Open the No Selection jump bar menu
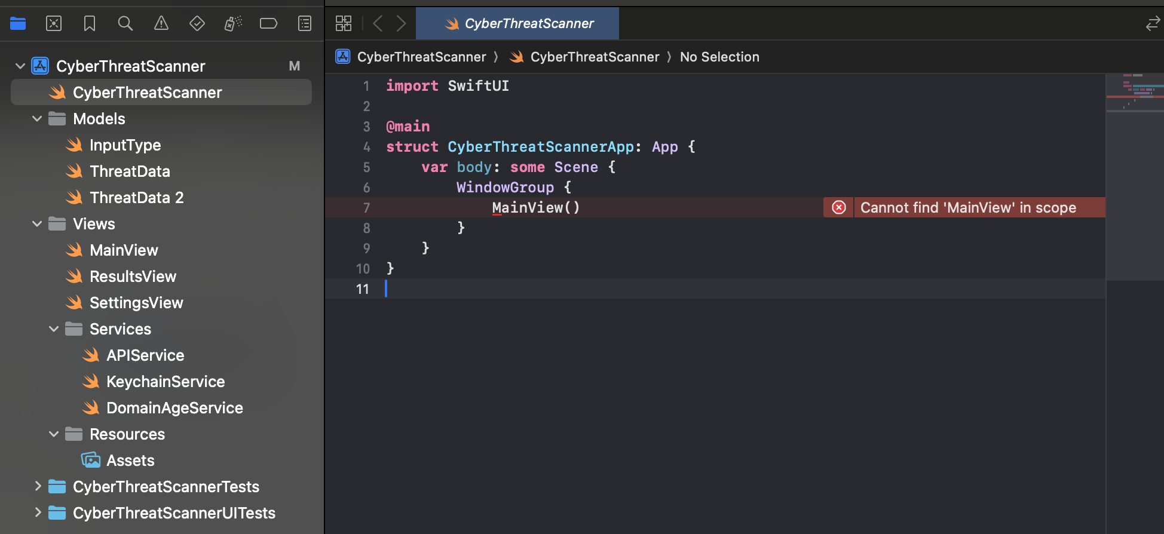 point(719,57)
